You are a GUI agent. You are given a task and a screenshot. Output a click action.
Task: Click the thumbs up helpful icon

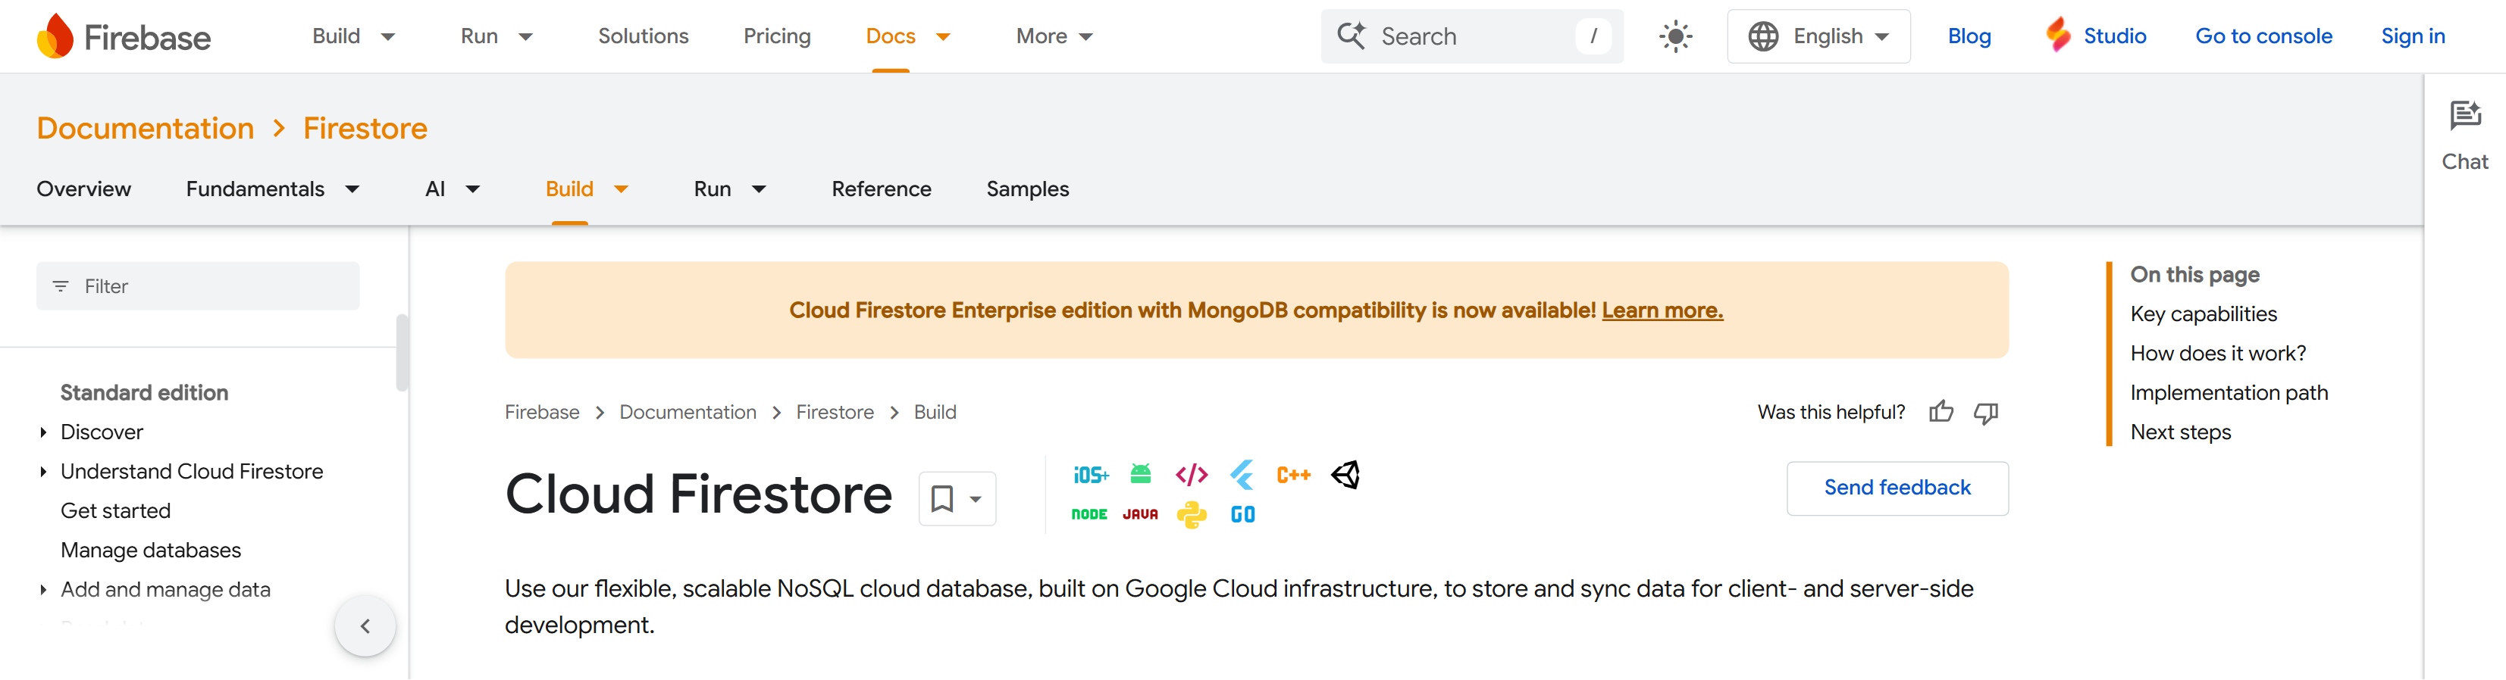1940,412
